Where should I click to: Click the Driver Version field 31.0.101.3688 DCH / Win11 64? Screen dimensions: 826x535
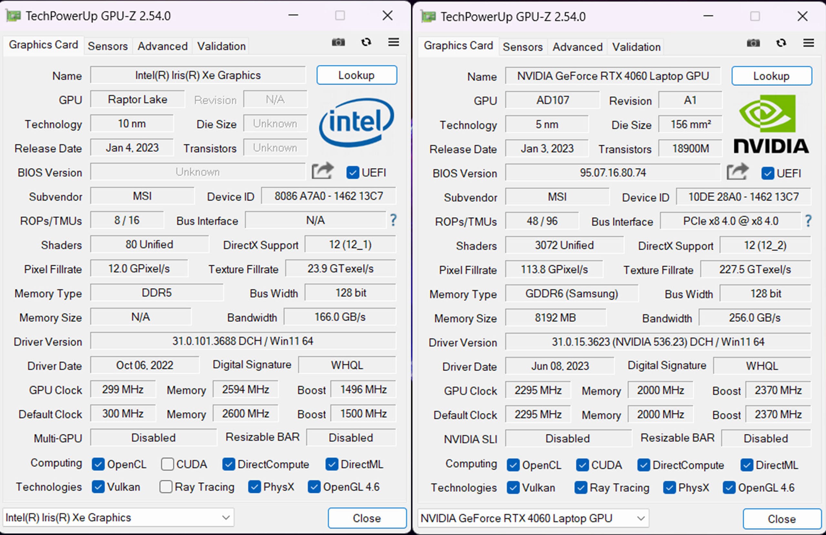243,341
